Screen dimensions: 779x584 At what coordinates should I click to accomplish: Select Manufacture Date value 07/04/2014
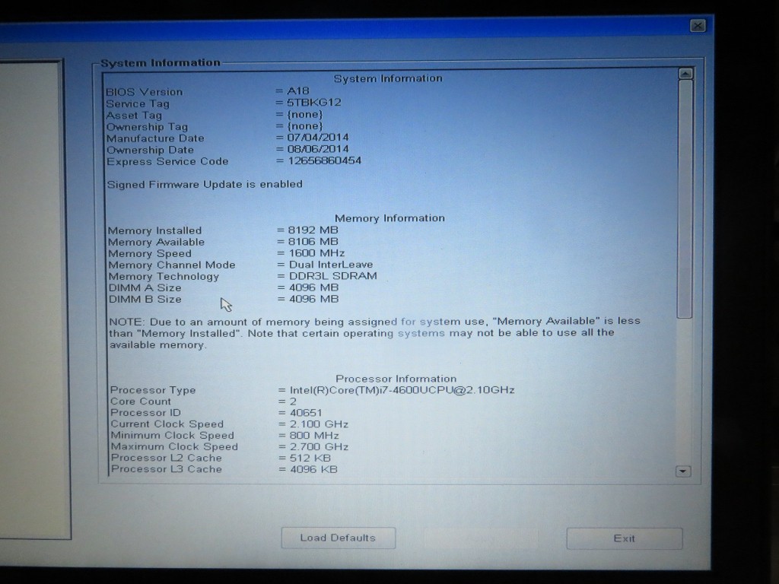coord(318,137)
